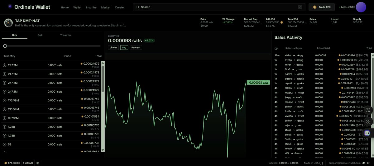This screenshot has height=166, width=374.
Task: Open the floating chatbot assistant icon
Action: click(367, 133)
